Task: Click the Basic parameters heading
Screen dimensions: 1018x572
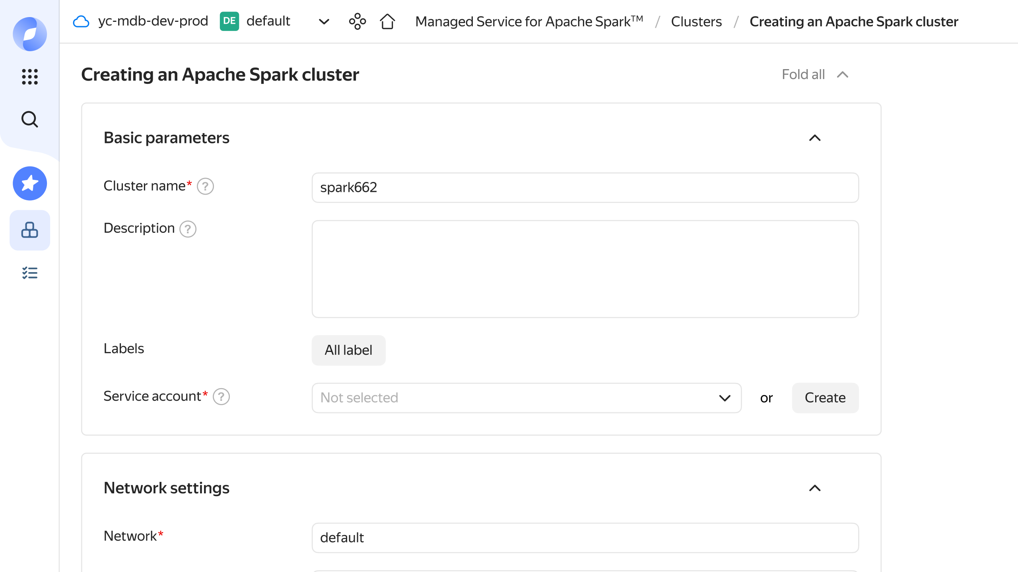Action: (166, 138)
